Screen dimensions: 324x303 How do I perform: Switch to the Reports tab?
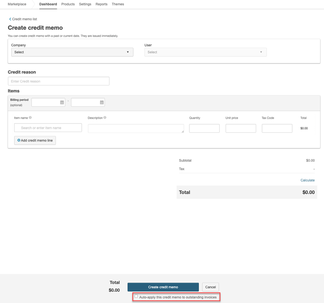coord(102,4)
